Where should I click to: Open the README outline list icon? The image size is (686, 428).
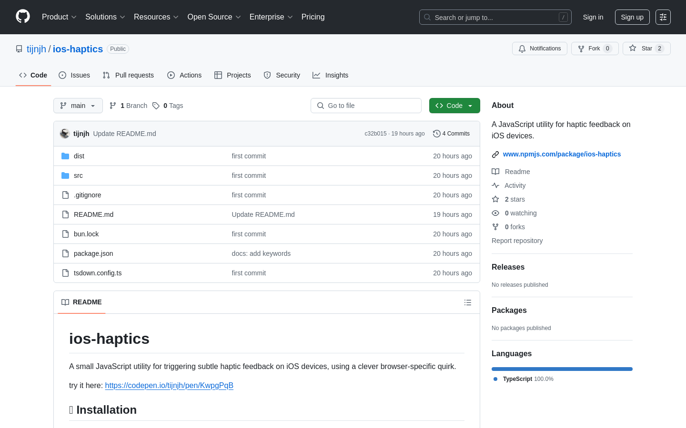click(x=468, y=302)
